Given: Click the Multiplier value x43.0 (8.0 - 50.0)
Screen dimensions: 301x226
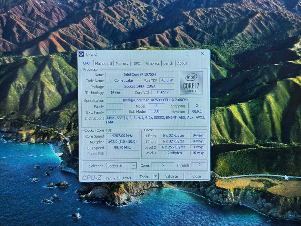Looking at the screenshot, I should (x=122, y=142).
